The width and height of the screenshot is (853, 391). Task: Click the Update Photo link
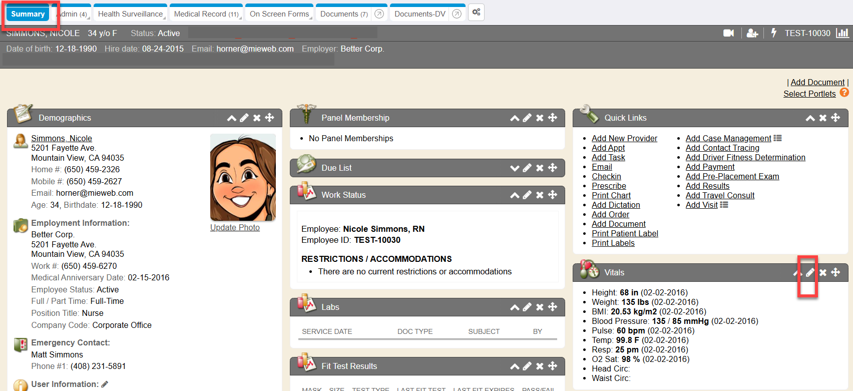(235, 227)
